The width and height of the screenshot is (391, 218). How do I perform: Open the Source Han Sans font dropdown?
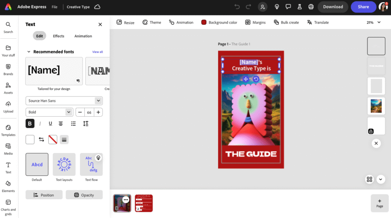click(x=64, y=101)
